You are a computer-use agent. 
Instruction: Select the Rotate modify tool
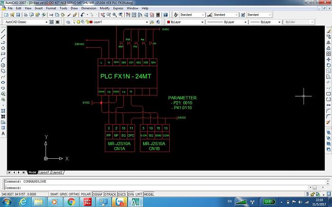[x=328, y=65]
